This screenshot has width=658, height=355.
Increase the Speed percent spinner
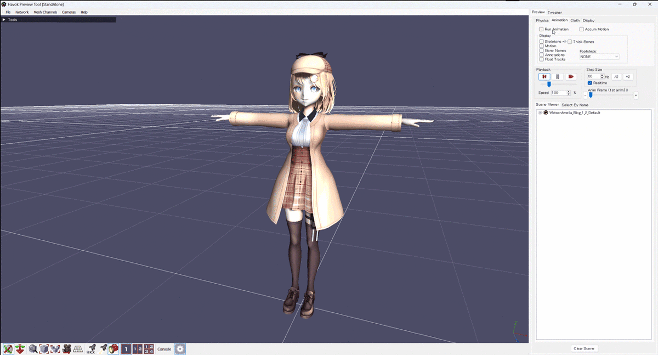pos(569,92)
